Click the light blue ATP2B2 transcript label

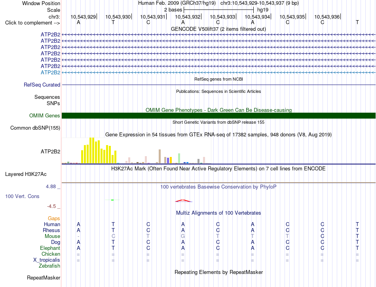click(50, 72)
